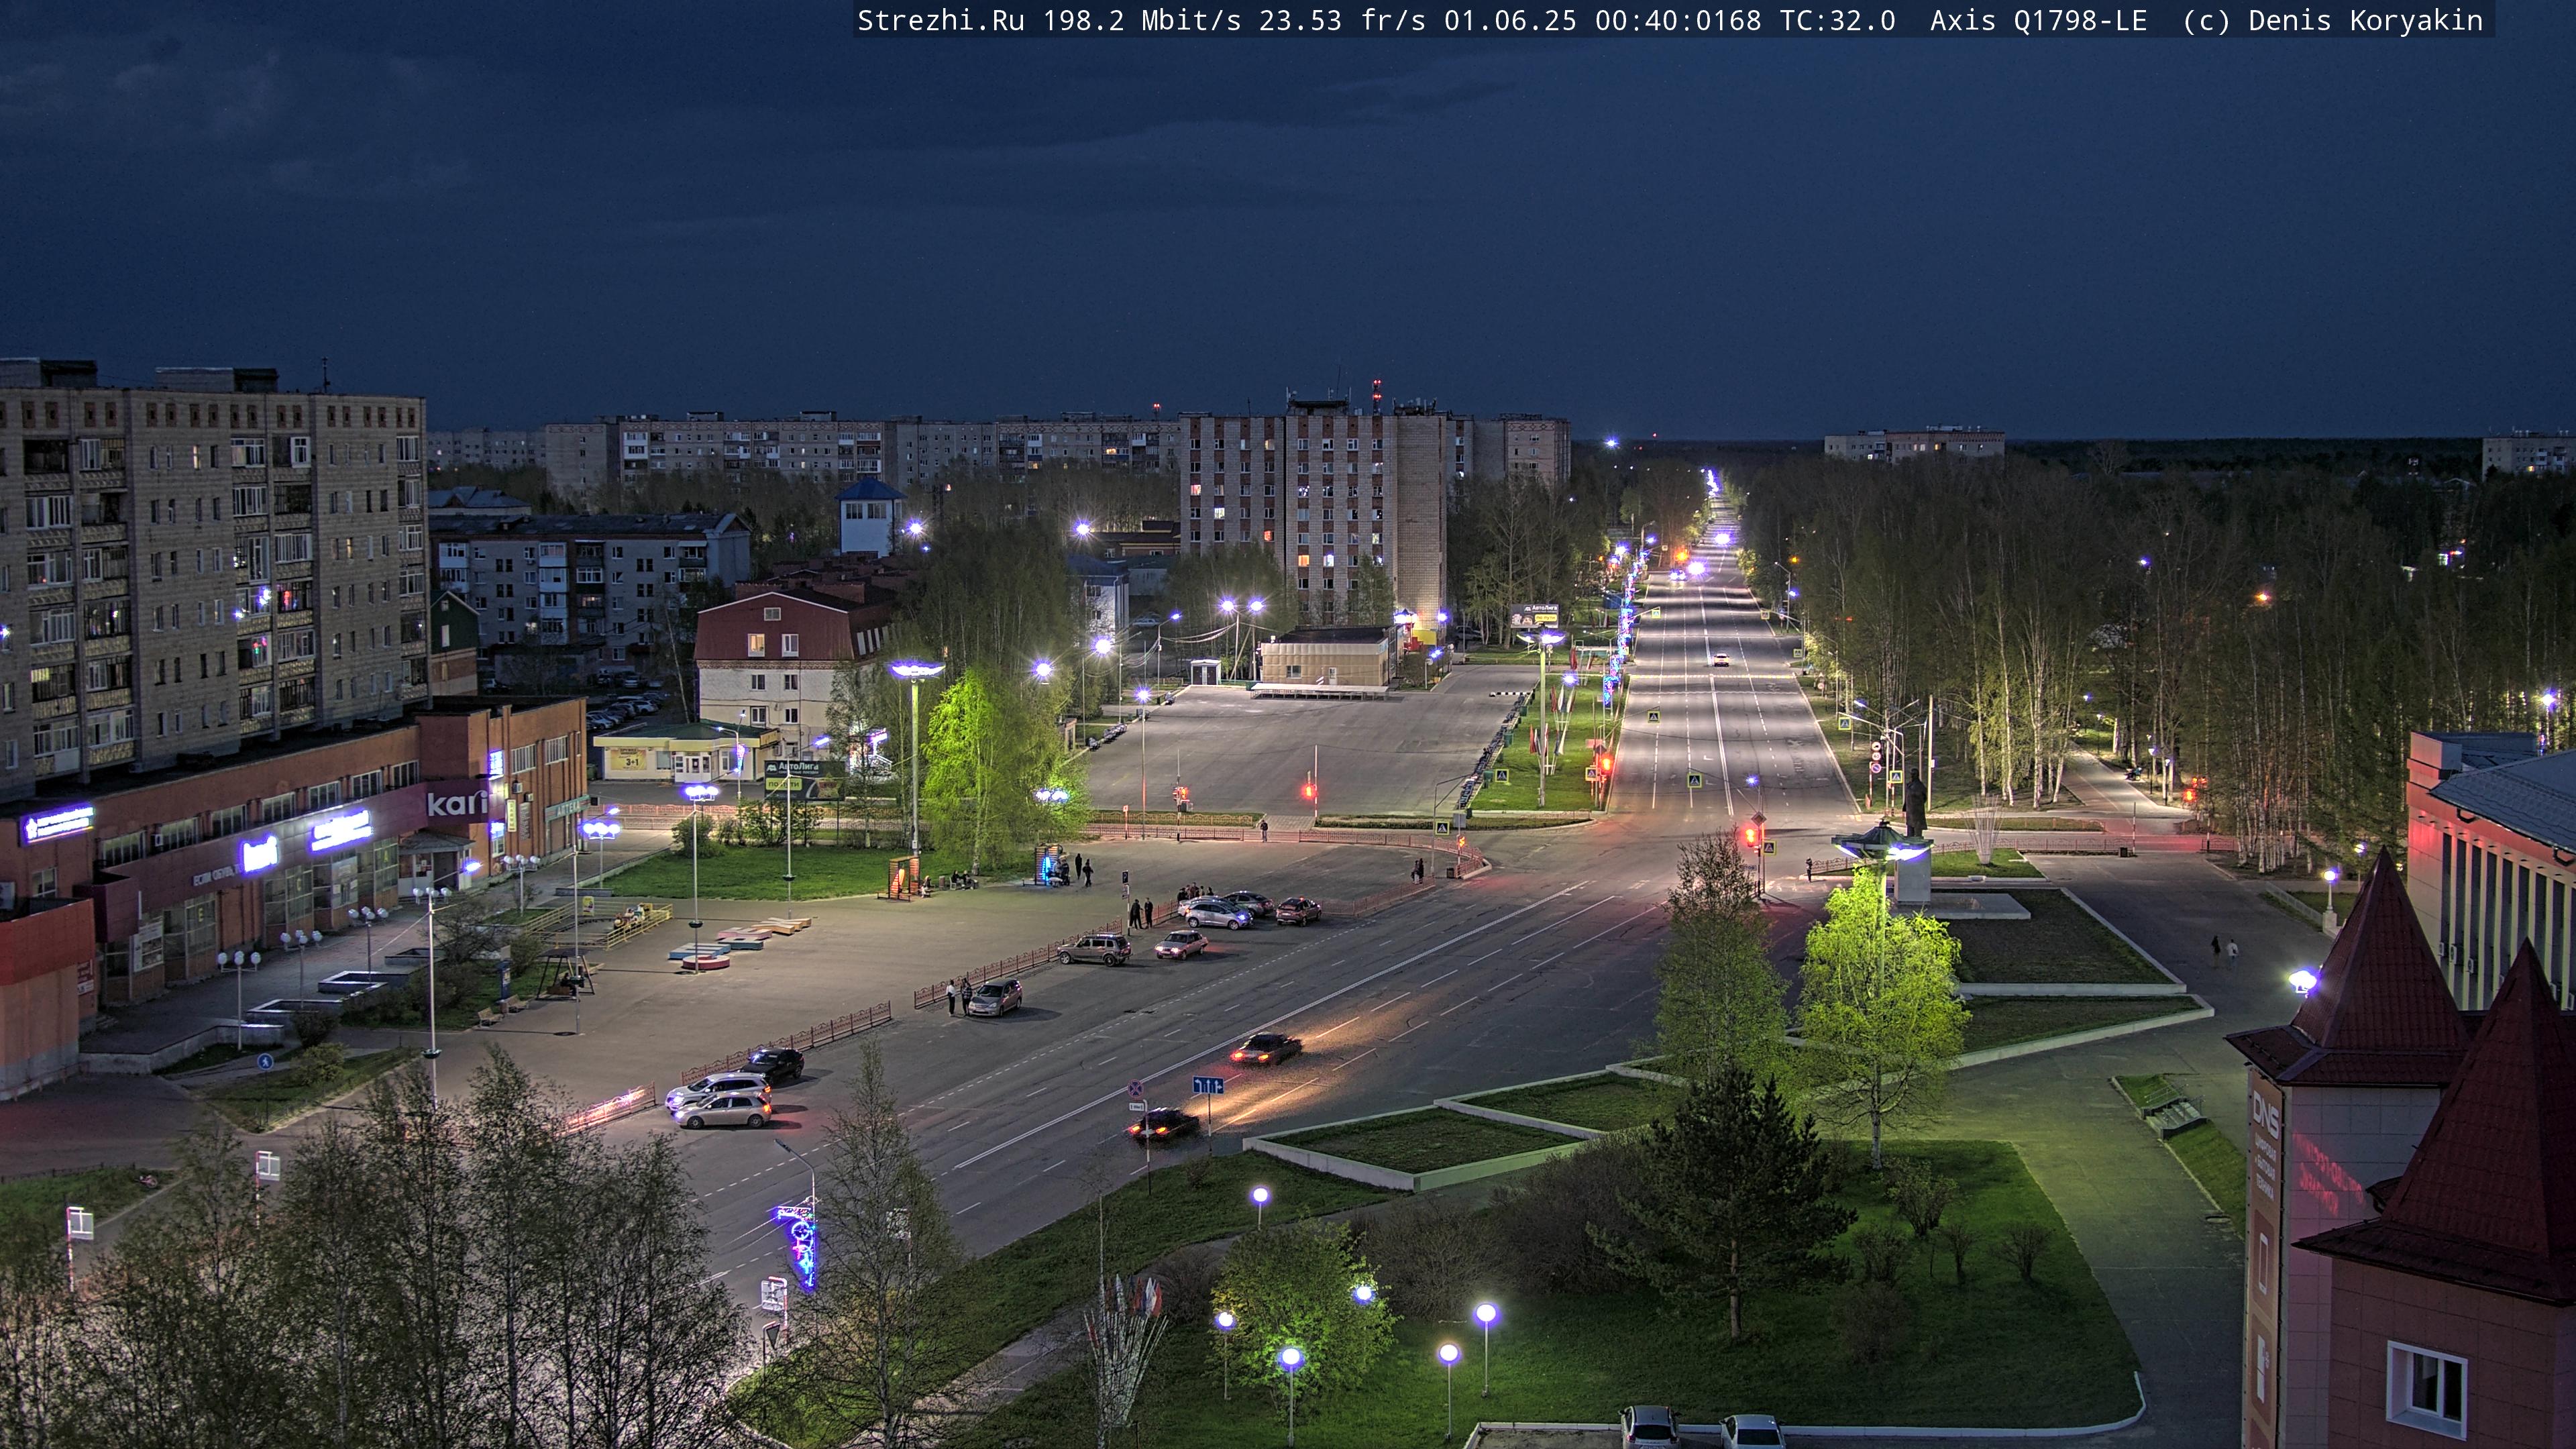Image resolution: width=2576 pixels, height=1449 pixels.
Task: Select the TC:32.0 temperature reading
Action: (1837, 21)
